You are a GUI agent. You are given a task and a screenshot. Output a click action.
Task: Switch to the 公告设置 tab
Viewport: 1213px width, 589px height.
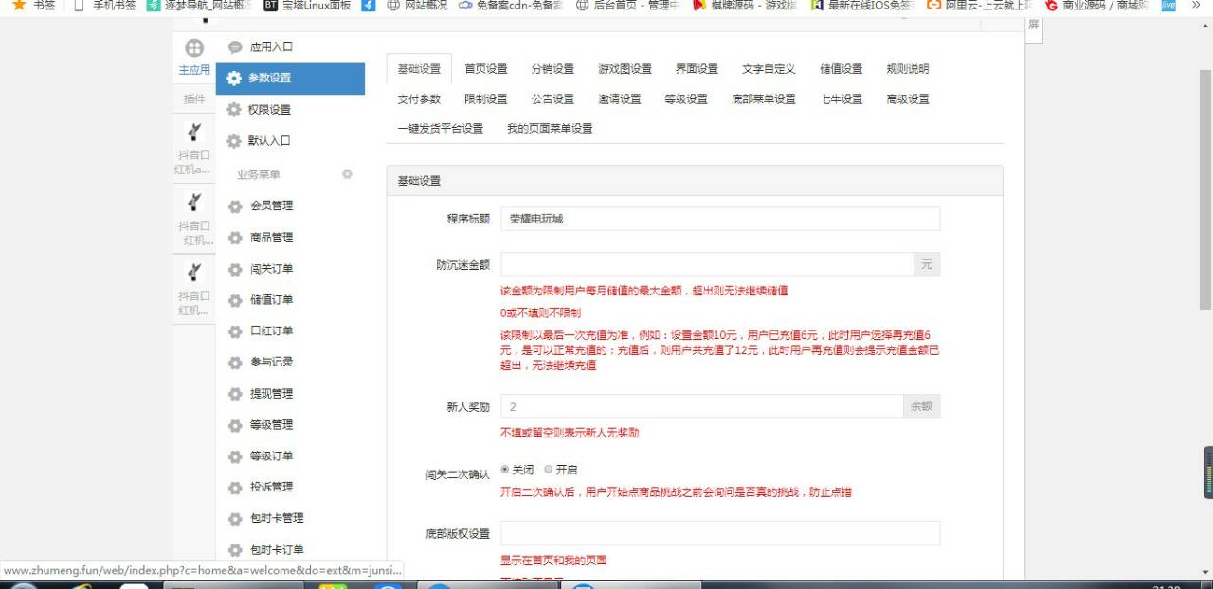(x=552, y=99)
